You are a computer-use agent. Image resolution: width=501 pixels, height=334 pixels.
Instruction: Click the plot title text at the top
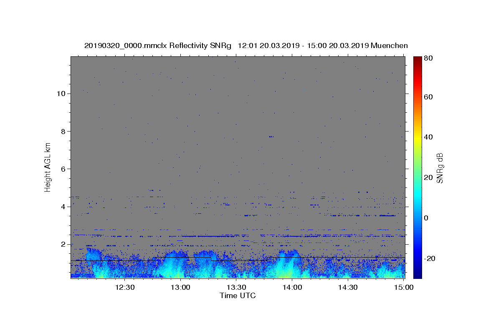[x=246, y=46]
